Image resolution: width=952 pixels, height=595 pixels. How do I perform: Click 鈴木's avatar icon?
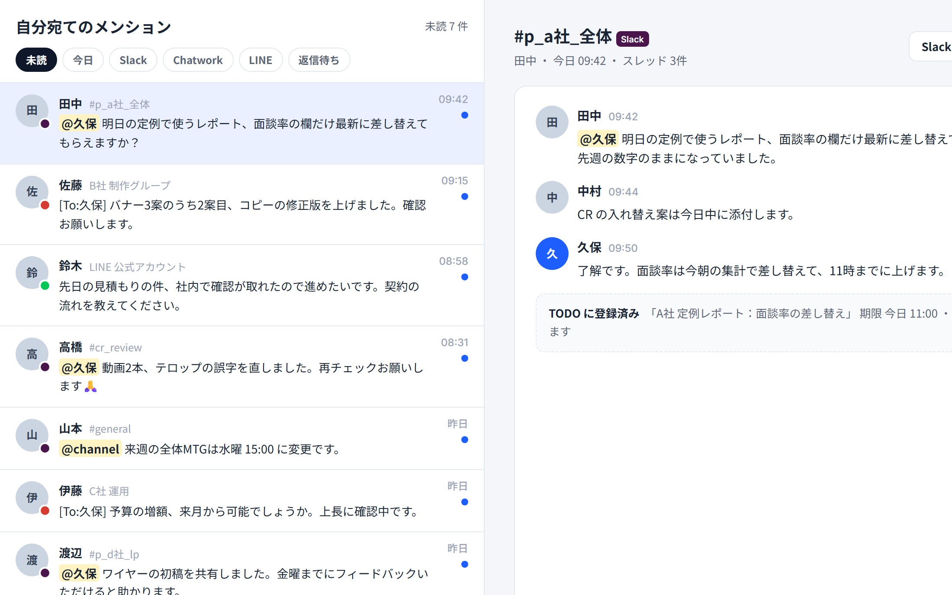coord(32,273)
